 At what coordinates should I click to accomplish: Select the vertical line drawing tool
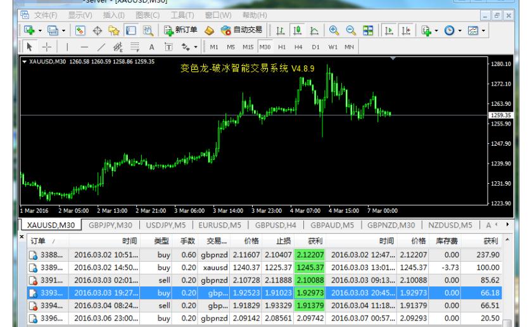66,48
